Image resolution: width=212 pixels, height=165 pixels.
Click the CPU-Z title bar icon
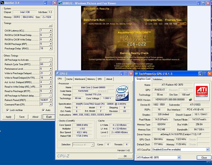(x=58, y=73)
